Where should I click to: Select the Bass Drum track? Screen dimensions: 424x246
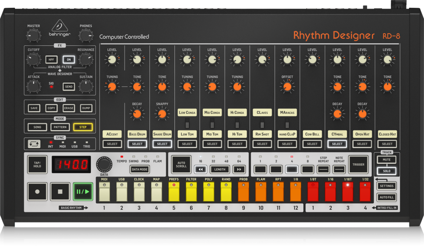coord(137,144)
